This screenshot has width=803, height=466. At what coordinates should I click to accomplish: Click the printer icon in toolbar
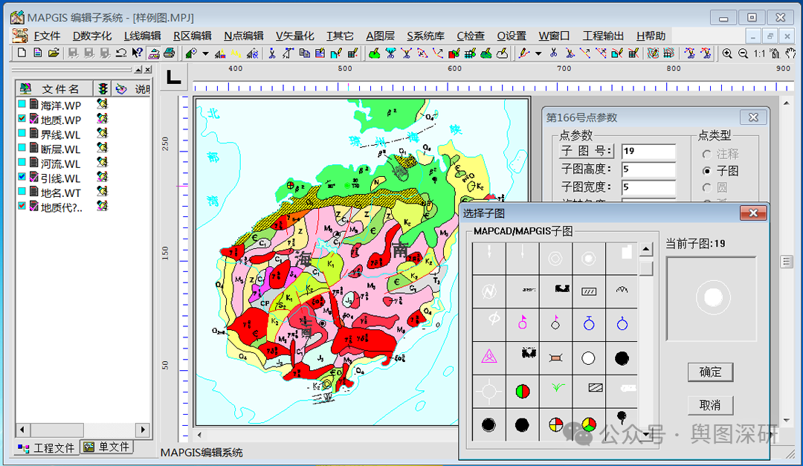coord(169,53)
